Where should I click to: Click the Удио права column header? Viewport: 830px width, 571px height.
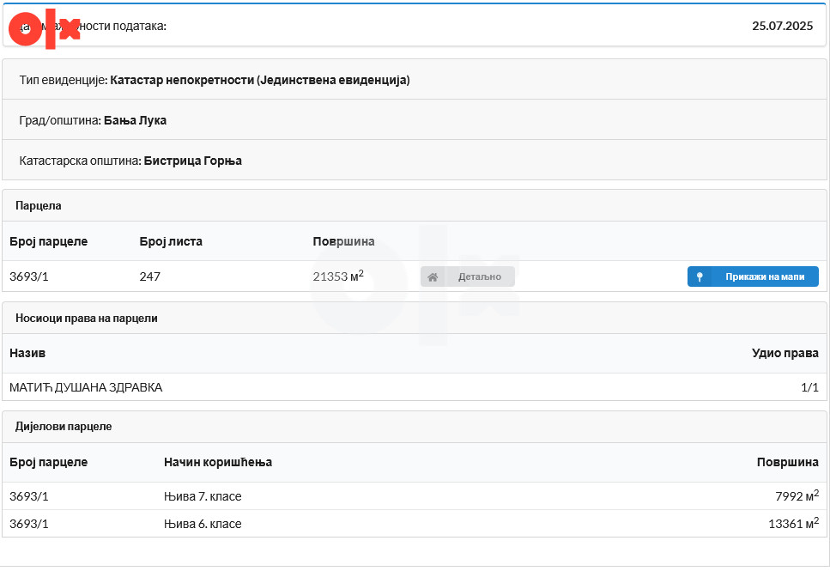point(785,353)
